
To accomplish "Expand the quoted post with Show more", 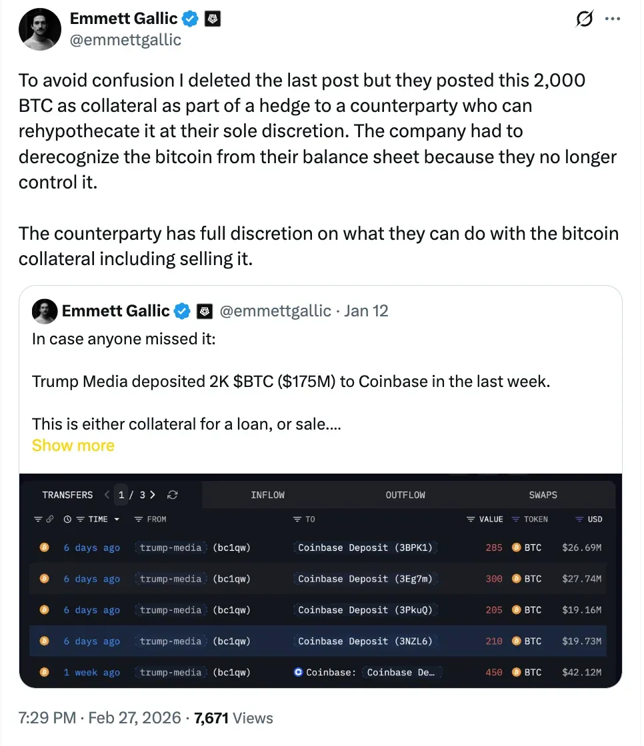I will point(73,445).
